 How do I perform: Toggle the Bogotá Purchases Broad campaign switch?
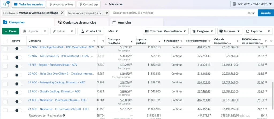click(x=18, y=66)
